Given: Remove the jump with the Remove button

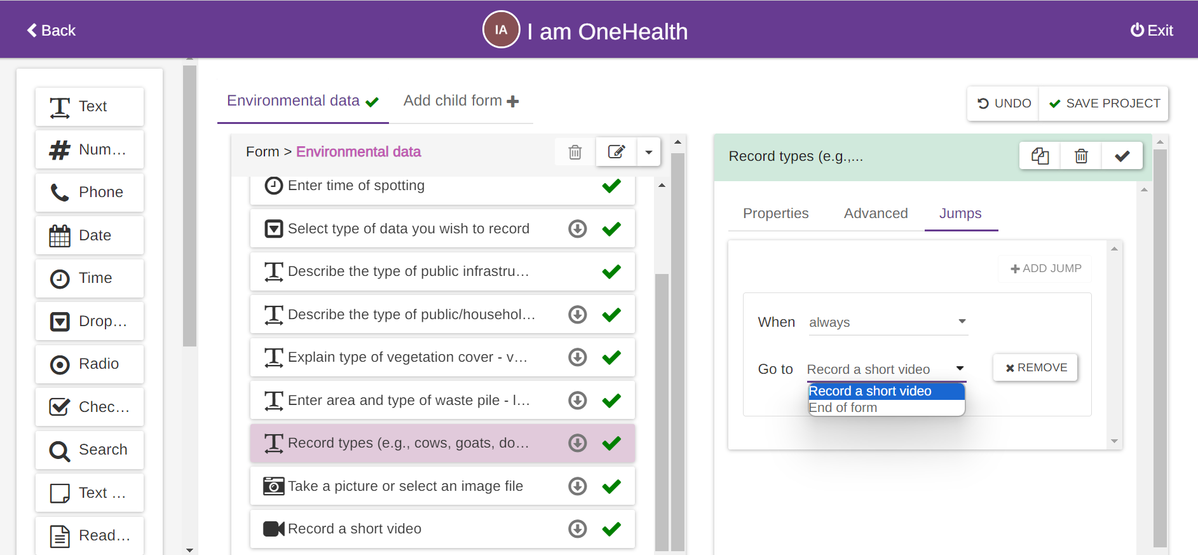Looking at the screenshot, I should tap(1035, 367).
